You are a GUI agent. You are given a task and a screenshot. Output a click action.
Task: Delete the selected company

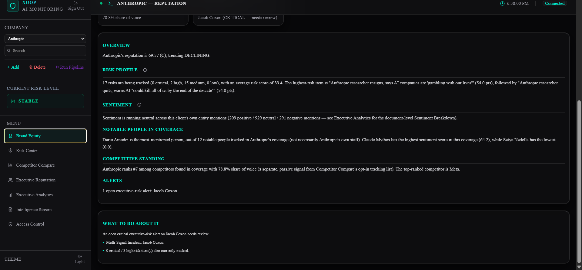pos(37,67)
